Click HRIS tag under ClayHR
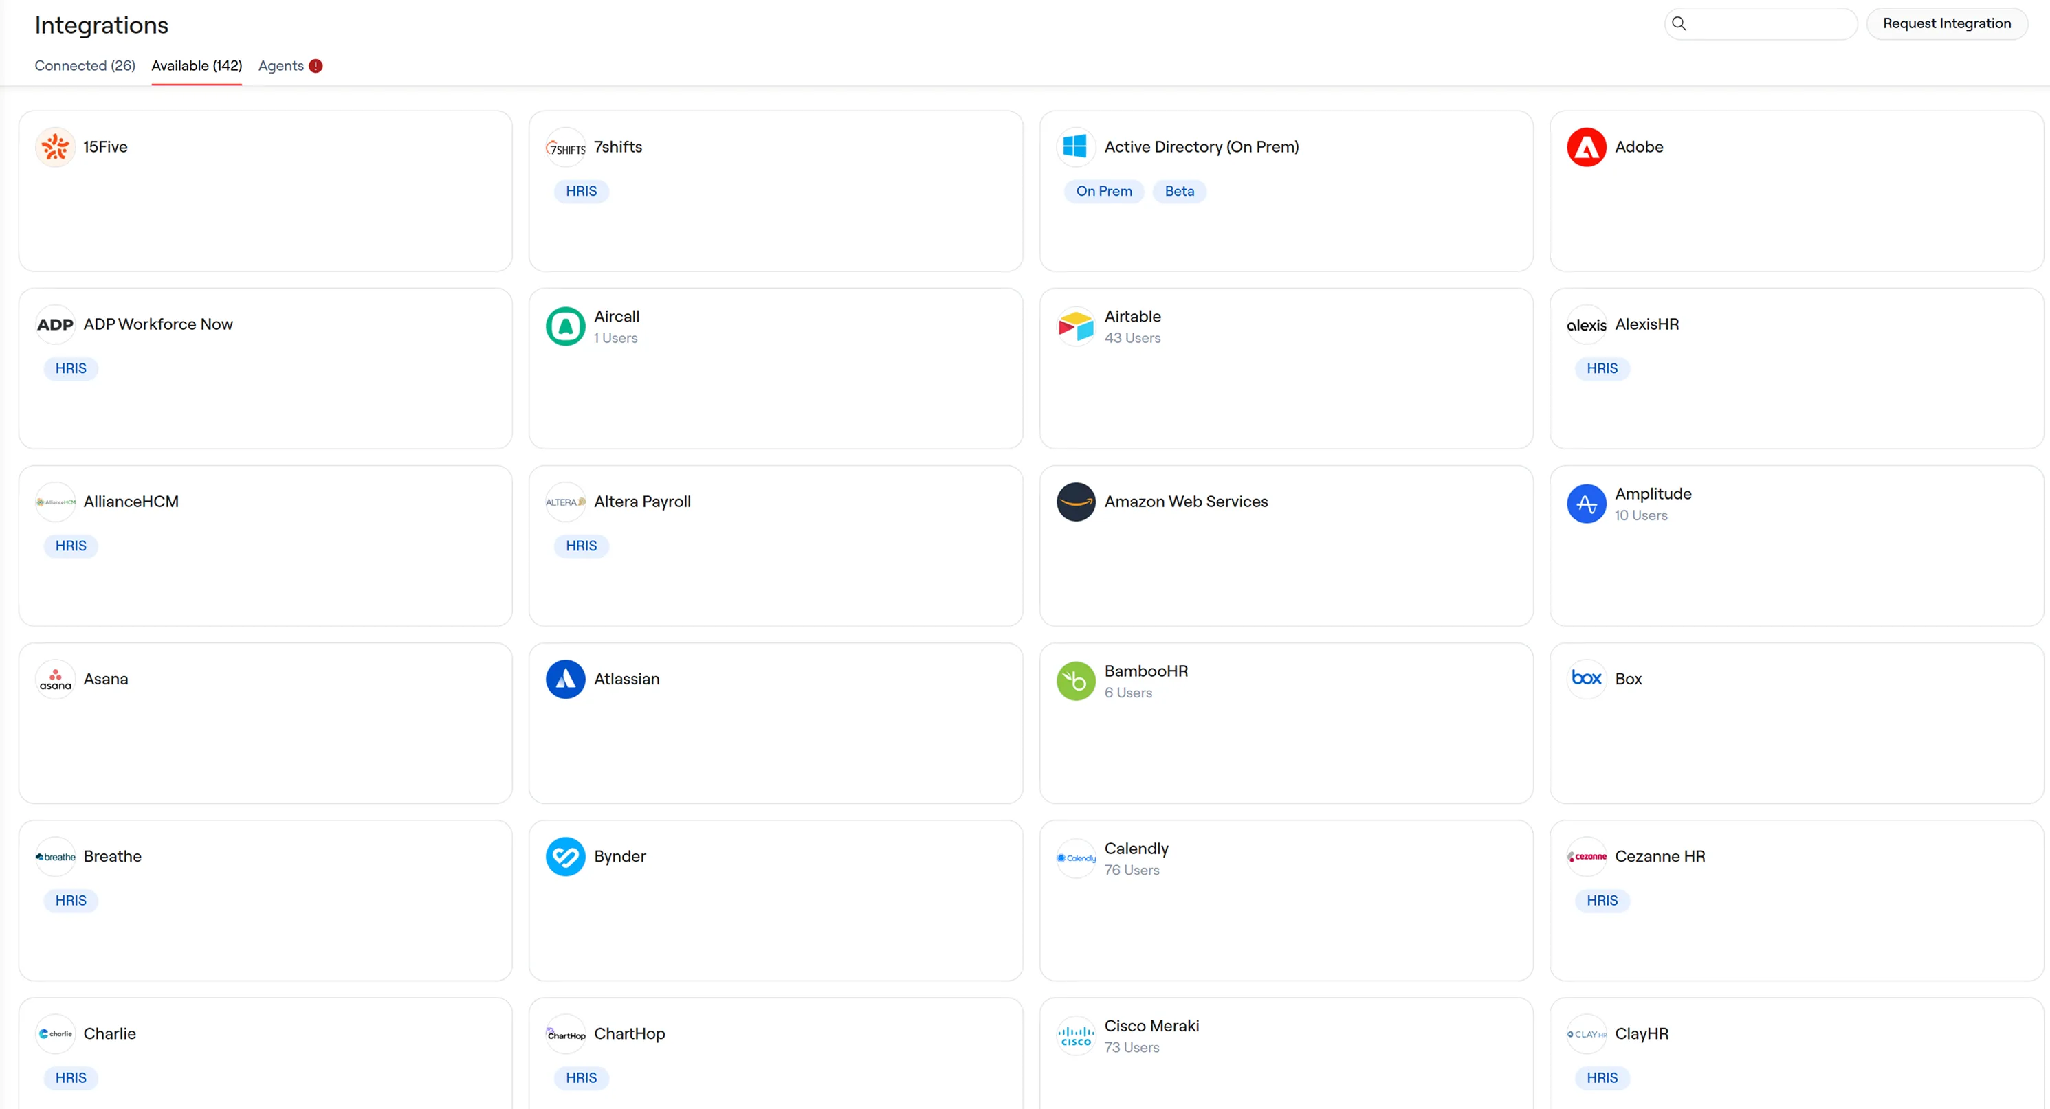 pyautogui.click(x=1602, y=1078)
